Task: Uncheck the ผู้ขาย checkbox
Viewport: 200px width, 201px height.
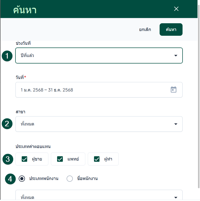Action: [x=24, y=159]
